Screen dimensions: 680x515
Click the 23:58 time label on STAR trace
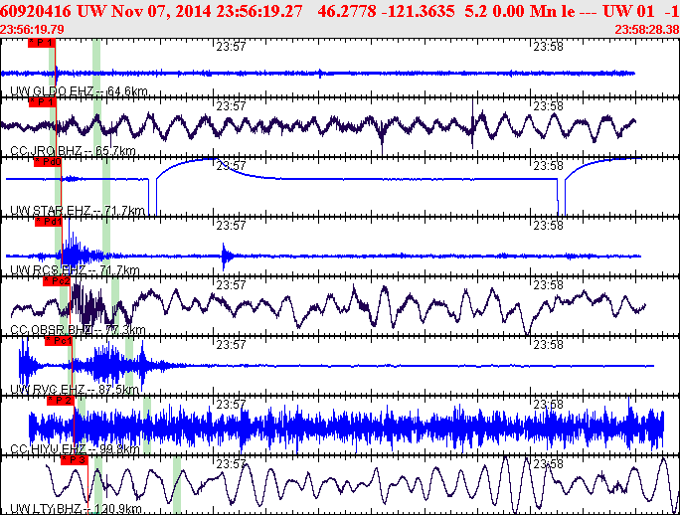pyautogui.click(x=548, y=166)
